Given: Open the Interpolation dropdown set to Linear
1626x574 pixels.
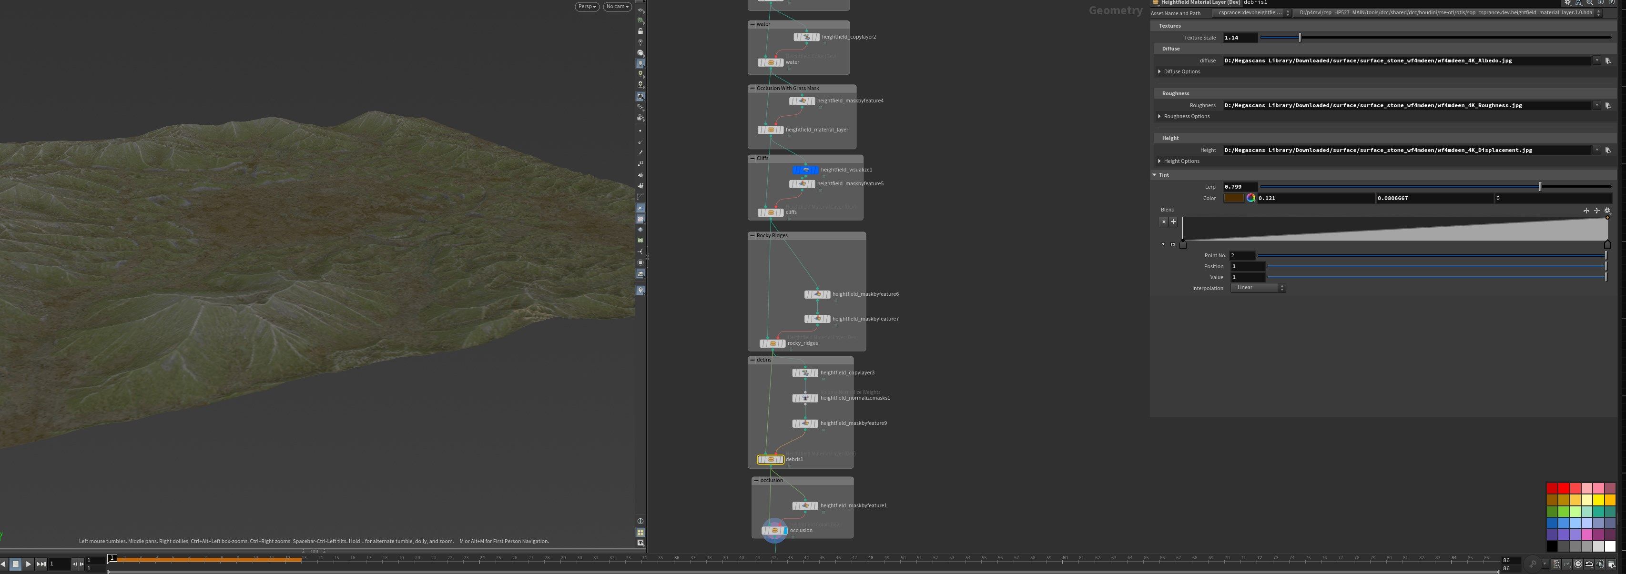Looking at the screenshot, I should pos(1257,288).
